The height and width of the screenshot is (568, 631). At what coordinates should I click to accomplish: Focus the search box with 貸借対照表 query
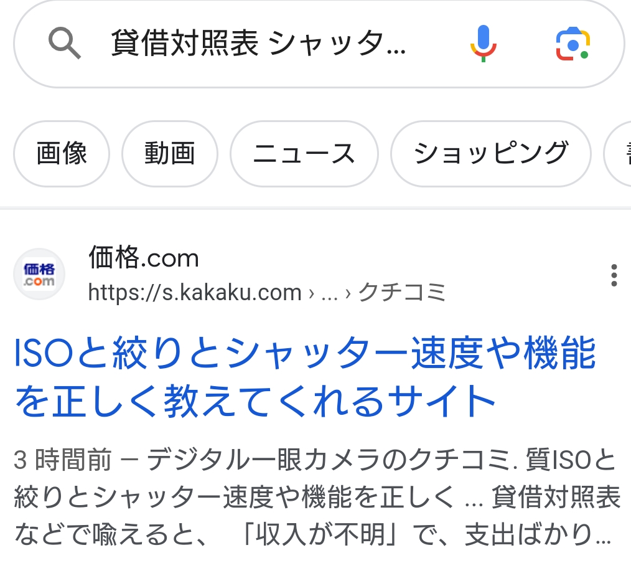click(258, 44)
